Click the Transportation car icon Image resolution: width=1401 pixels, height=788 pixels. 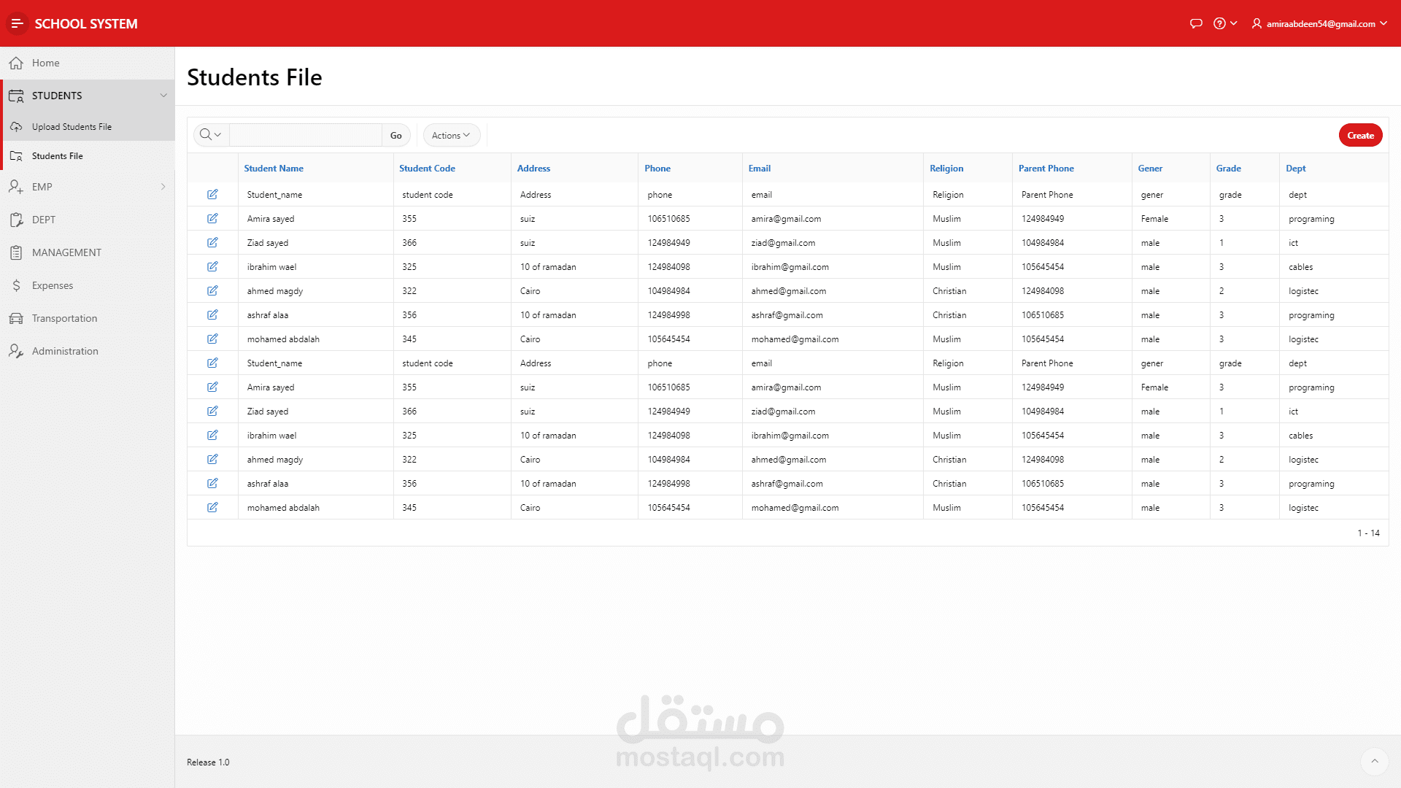16,319
